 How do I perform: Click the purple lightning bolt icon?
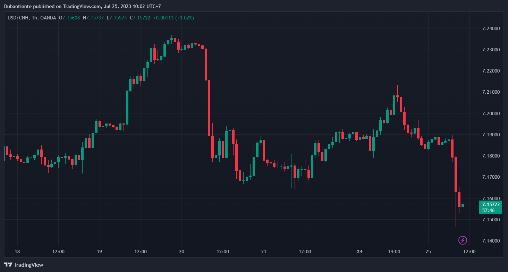[x=463, y=240]
